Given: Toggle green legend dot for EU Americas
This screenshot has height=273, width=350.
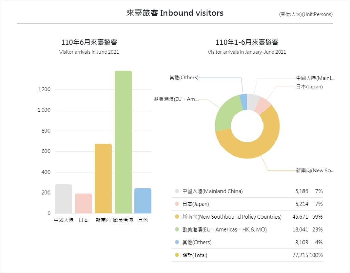Looking at the screenshot, I should [177, 229].
